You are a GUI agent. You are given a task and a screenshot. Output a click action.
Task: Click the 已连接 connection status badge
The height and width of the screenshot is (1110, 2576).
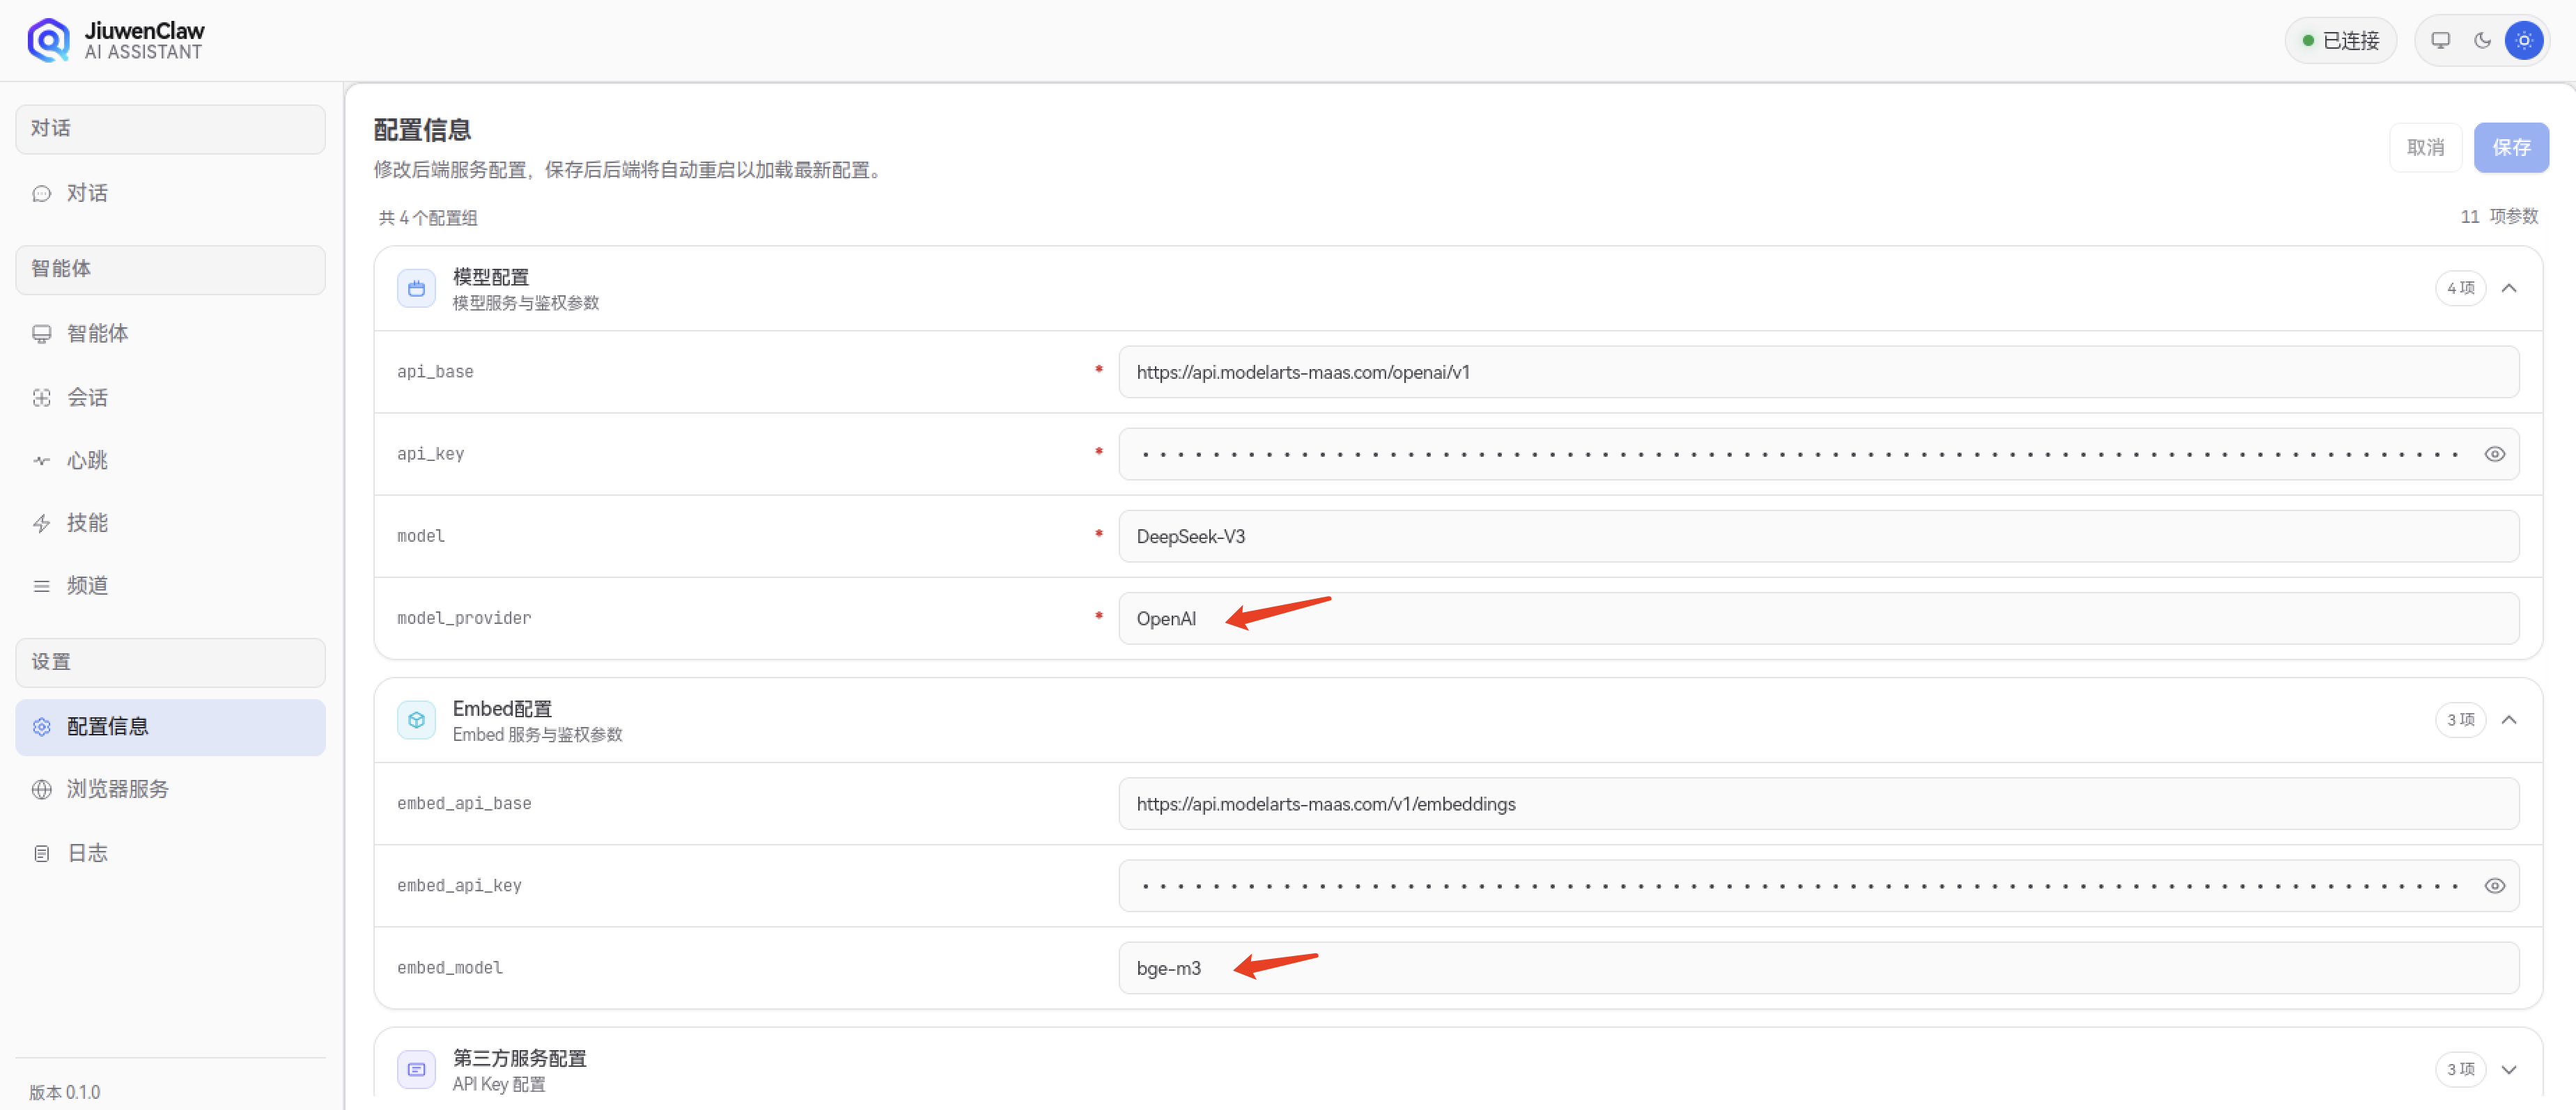2340,41
